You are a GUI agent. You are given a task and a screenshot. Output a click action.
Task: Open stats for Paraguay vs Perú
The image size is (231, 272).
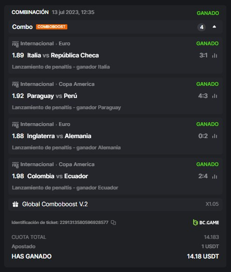(x=215, y=96)
